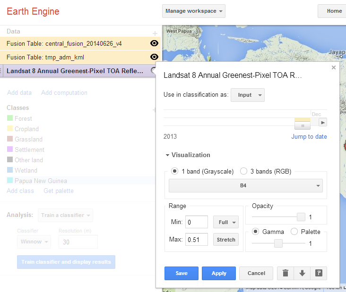This screenshot has width=346, height=292.
Task: Click the Grassland class color swatch
Action: [x=10, y=139]
